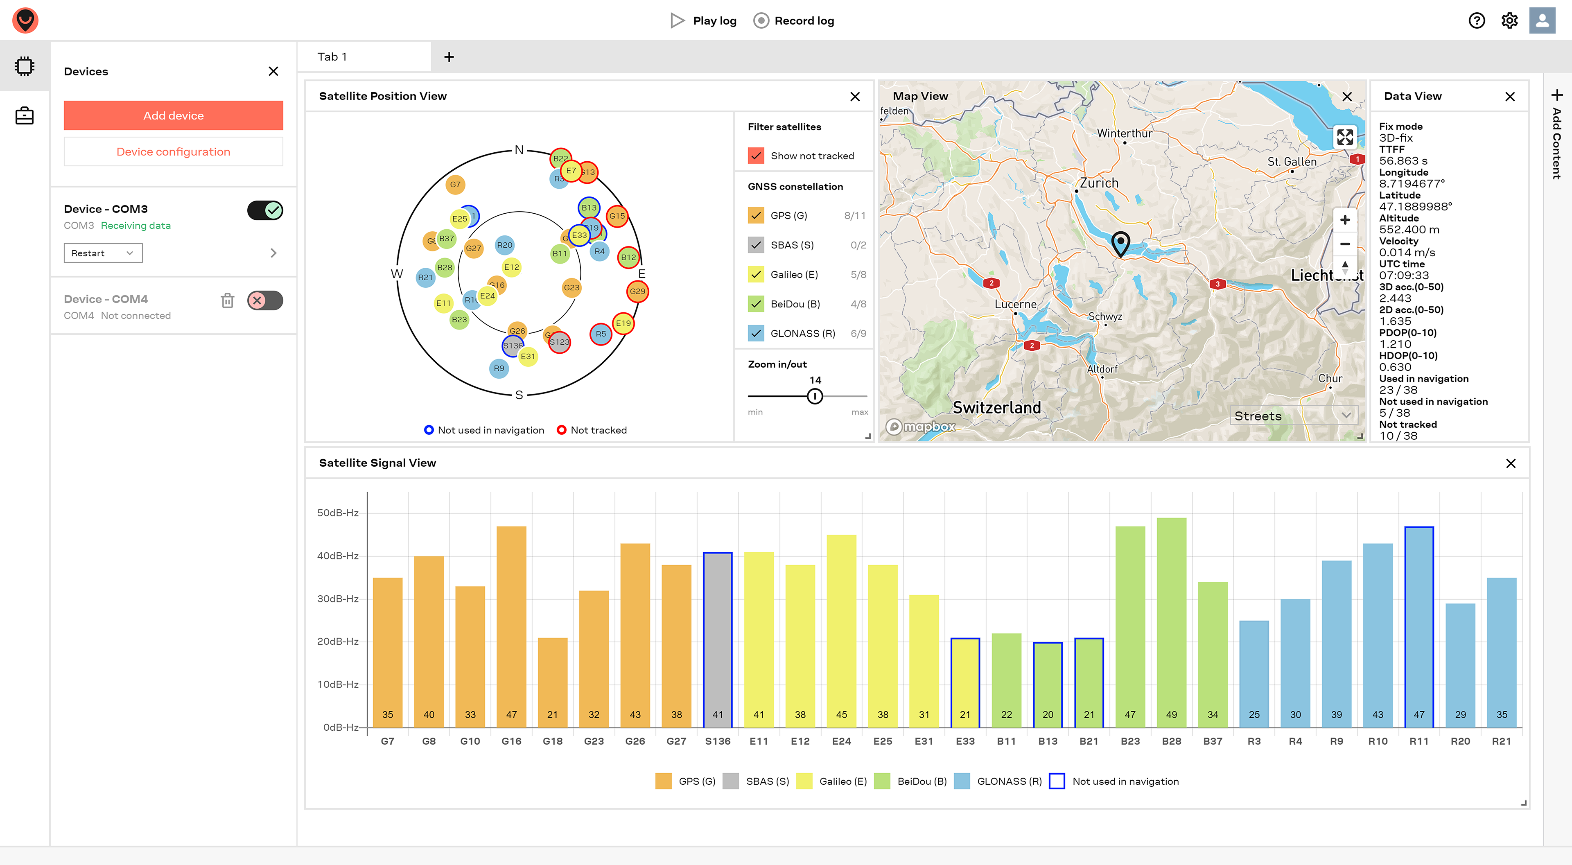
Task: Click the Add device button
Action: click(x=173, y=115)
